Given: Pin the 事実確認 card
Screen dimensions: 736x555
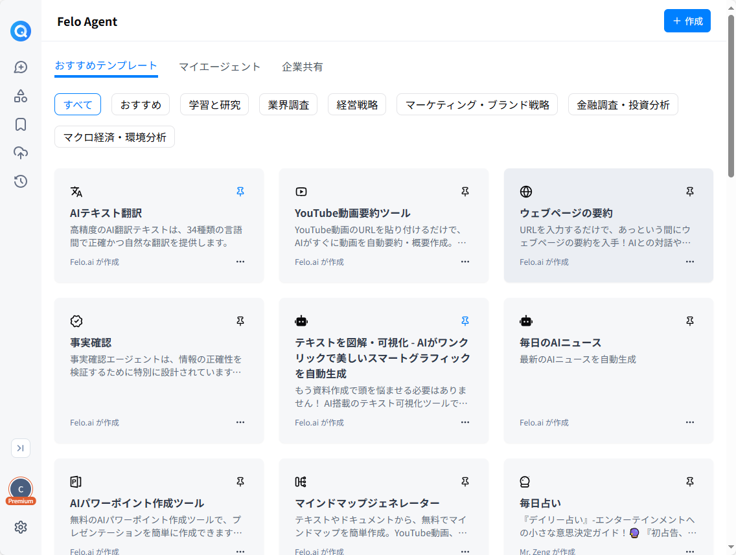Looking at the screenshot, I should (240, 321).
